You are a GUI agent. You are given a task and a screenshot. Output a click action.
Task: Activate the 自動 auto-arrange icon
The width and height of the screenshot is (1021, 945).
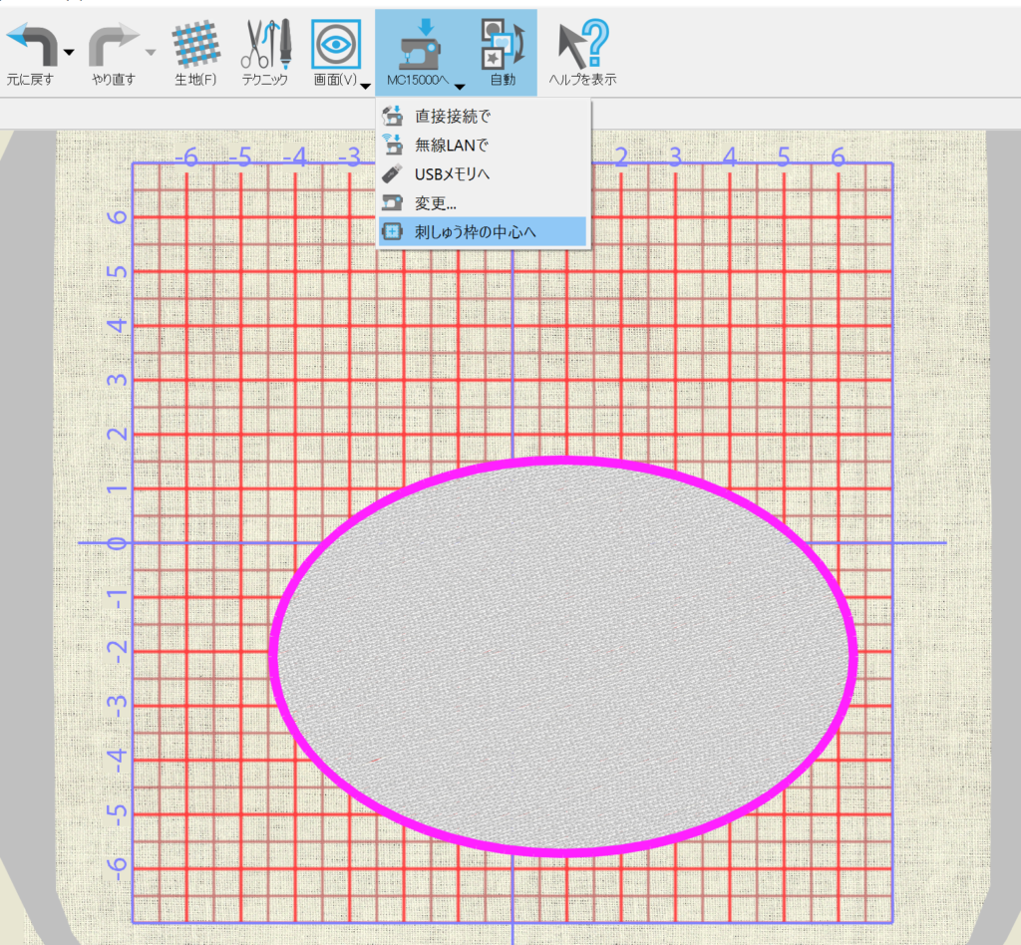coord(502,44)
